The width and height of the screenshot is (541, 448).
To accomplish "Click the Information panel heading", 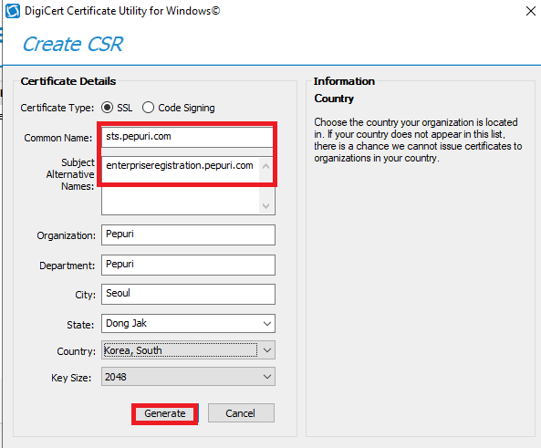I will 344,81.
